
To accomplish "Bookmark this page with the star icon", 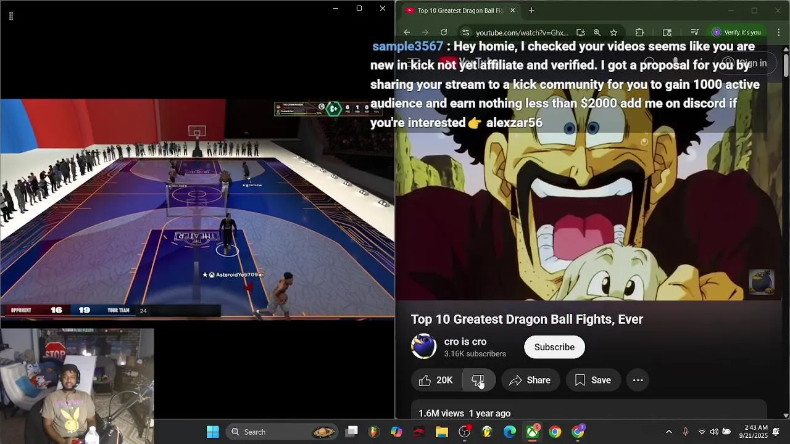I will pos(613,33).
